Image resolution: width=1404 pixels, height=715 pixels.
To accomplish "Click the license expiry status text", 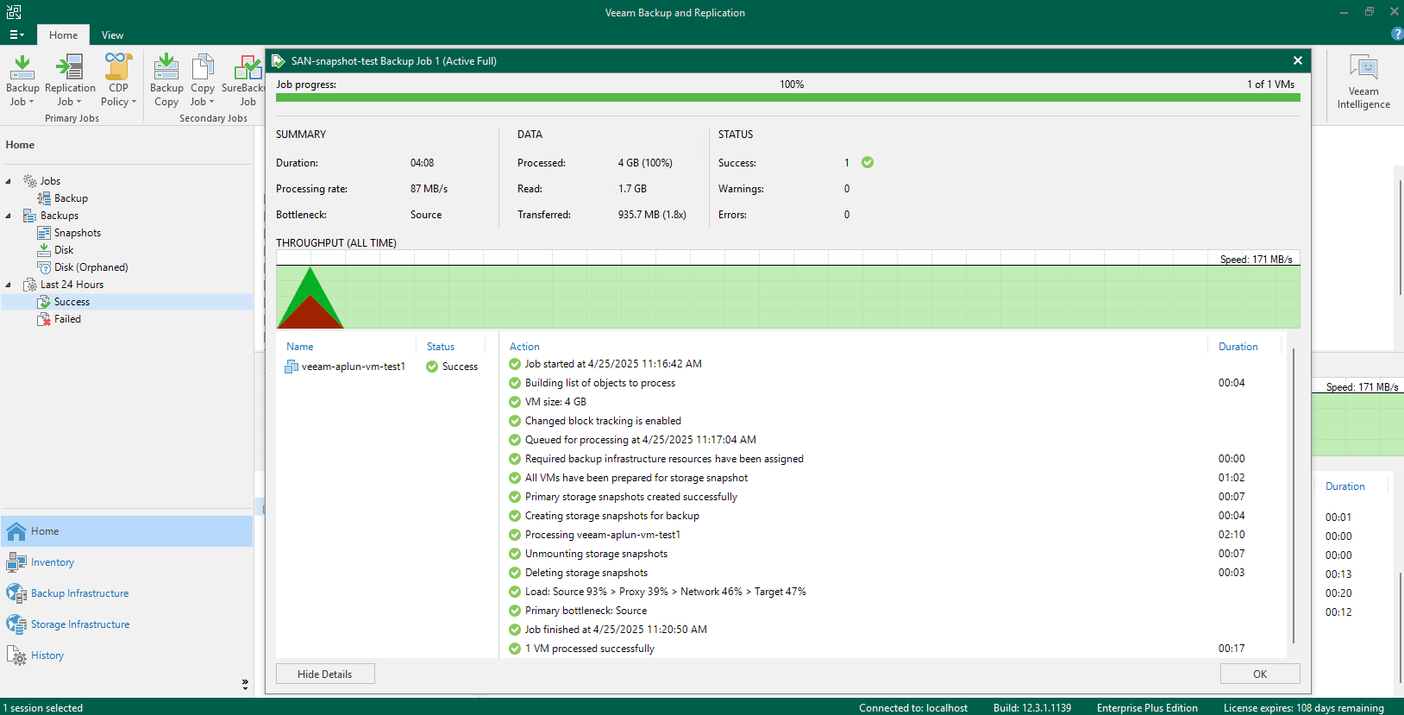I will point(1304,708).
